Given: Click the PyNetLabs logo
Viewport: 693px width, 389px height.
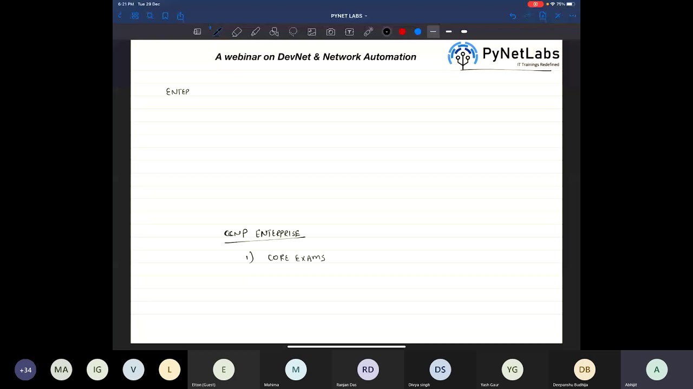Looking at the screenshot, I should coord(504,56).
